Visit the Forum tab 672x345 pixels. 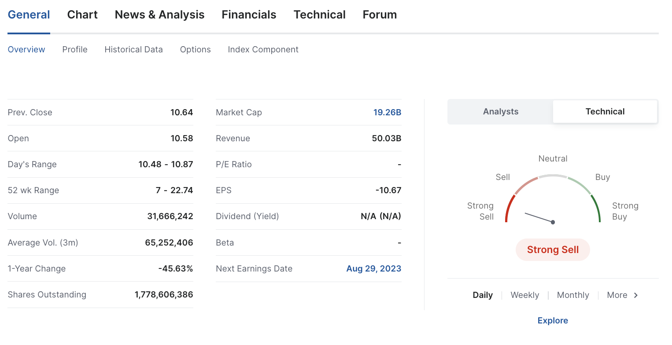tap(380, 15)
